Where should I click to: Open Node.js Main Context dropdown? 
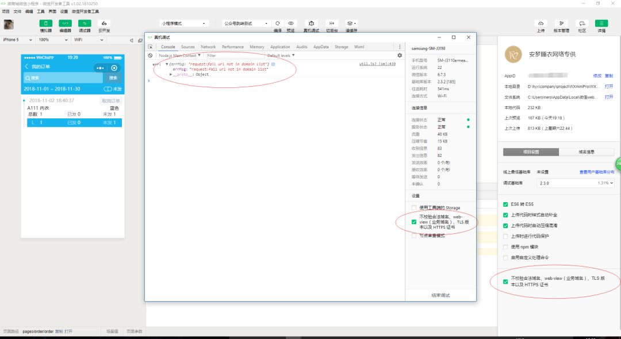coord(180,55)
